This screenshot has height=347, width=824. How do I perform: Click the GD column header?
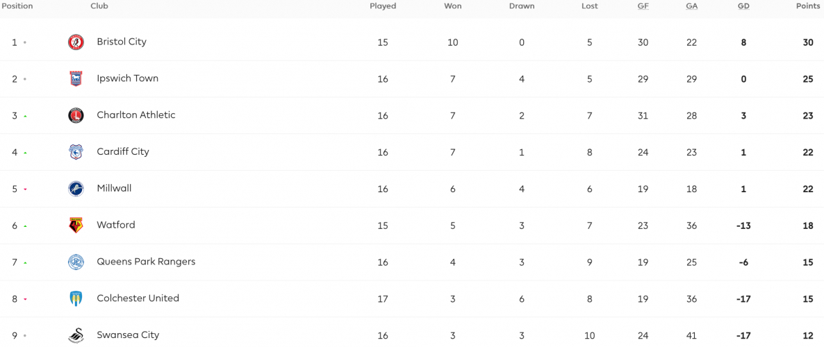(743, 6)
